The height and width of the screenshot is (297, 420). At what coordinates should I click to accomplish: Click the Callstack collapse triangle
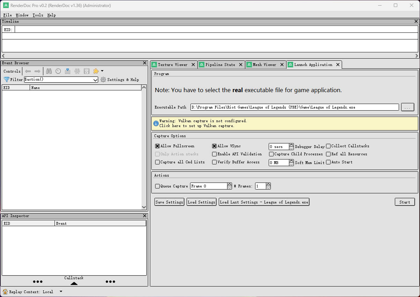click(74, 283)
